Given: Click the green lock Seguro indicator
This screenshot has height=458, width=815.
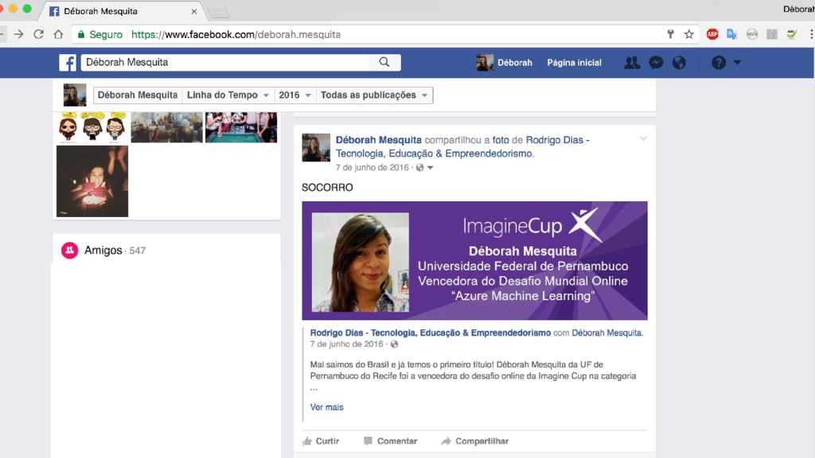Looking at the screenshot, I should [100, 34].
